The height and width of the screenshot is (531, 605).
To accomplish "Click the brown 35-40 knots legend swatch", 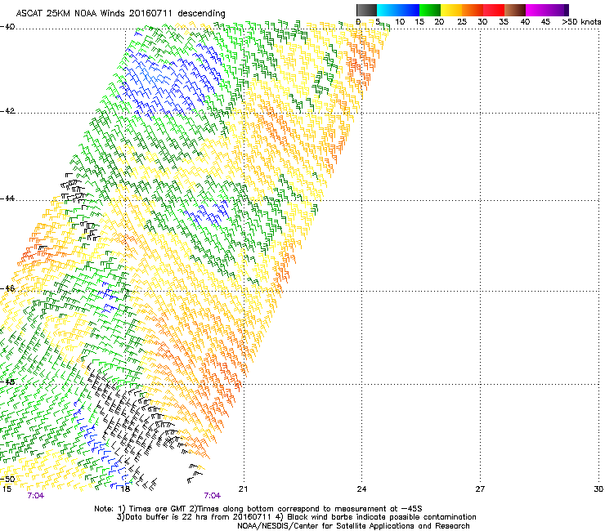I will pos(515,10).
